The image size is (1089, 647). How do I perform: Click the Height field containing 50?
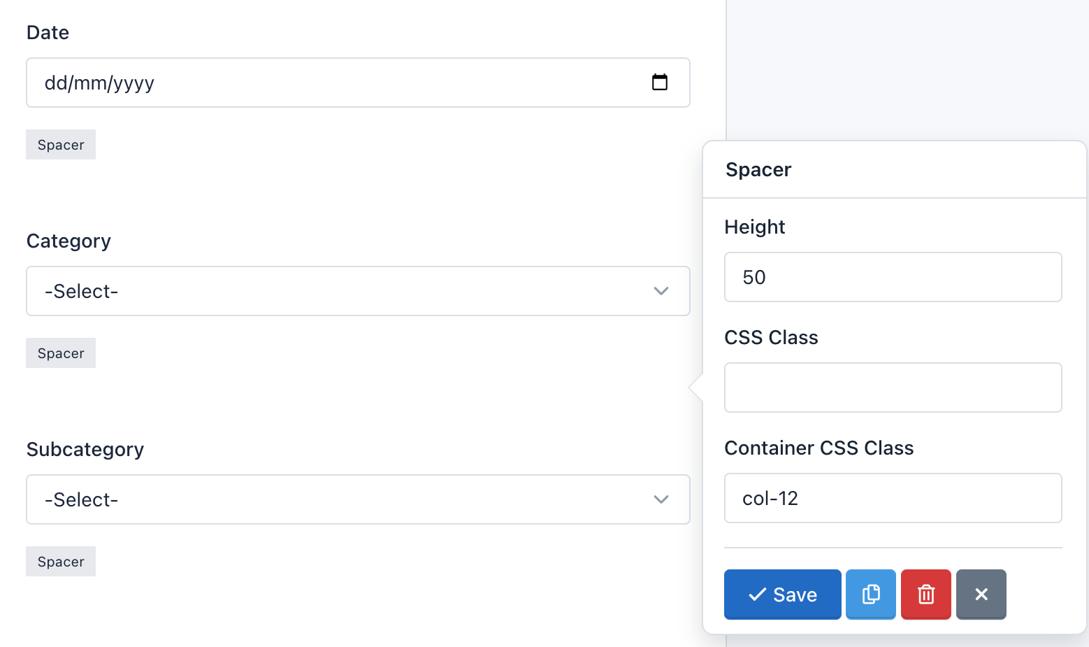893,277
